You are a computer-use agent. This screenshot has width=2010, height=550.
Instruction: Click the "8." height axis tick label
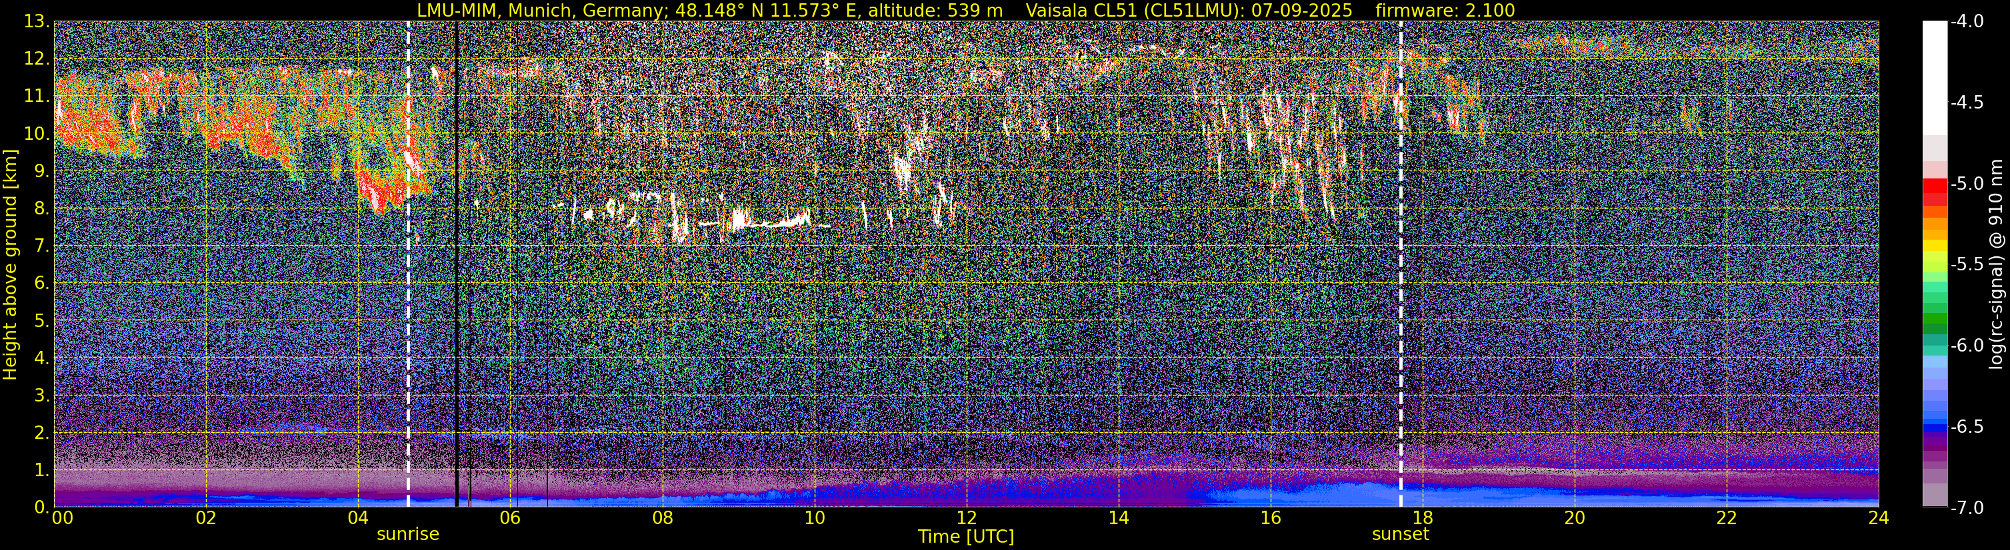click(x=42, y=208)
